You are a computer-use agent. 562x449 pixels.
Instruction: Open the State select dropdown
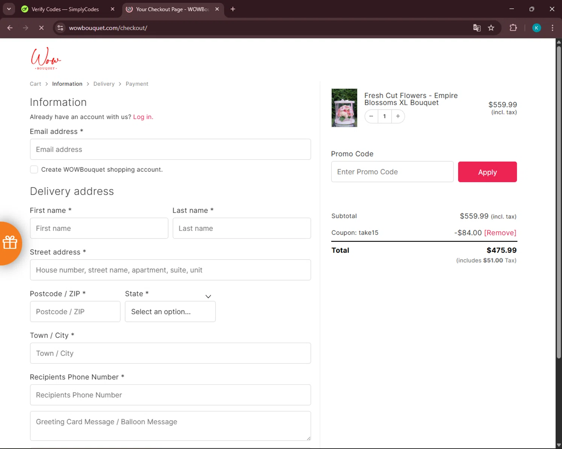pyautogui.click(x=170, y=312)
